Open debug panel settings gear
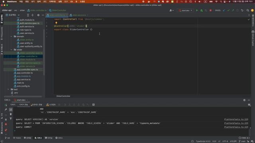This screenshot has height=143, width=255. click(x=244, y=100)
